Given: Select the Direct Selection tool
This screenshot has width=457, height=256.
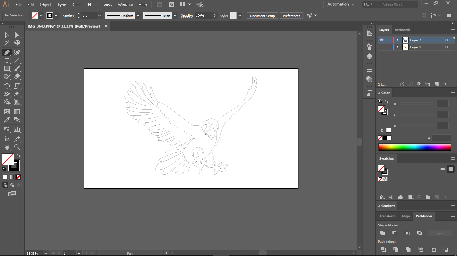Looking at the screenshot, I should (x=17, y=35).
